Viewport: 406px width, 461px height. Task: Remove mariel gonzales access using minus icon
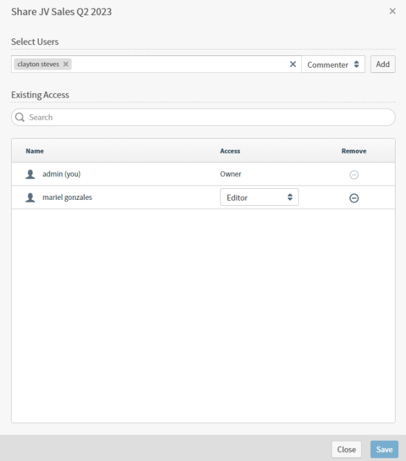pyautogui.click(x=354, y=198)
